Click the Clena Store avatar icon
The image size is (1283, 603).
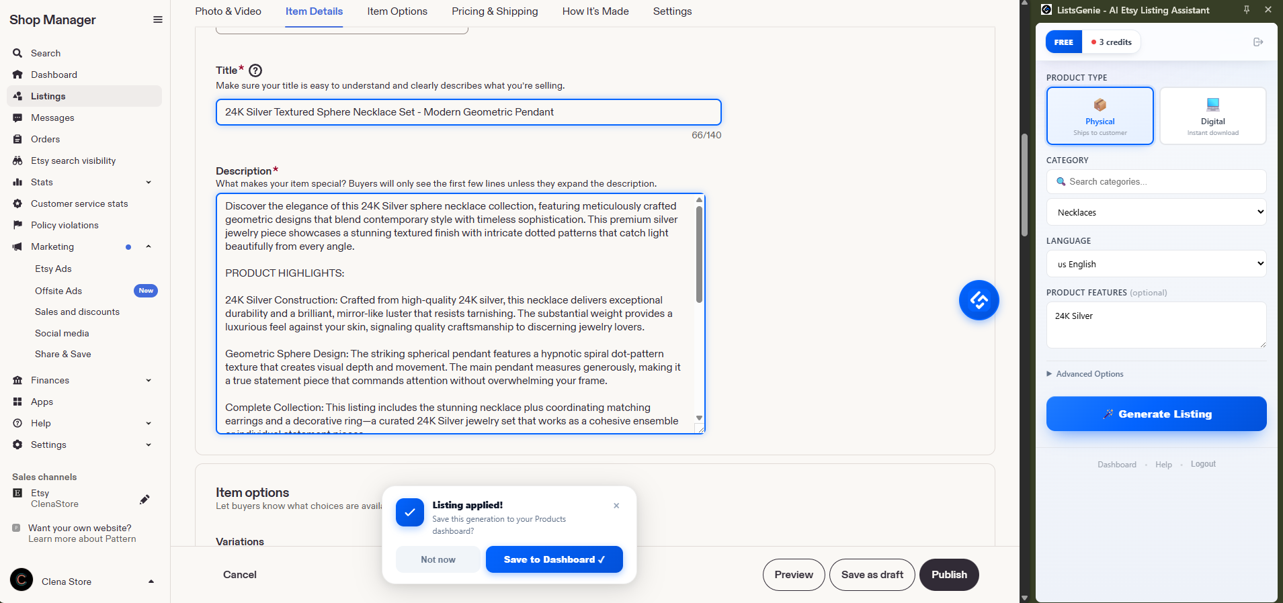click(22, 579)
